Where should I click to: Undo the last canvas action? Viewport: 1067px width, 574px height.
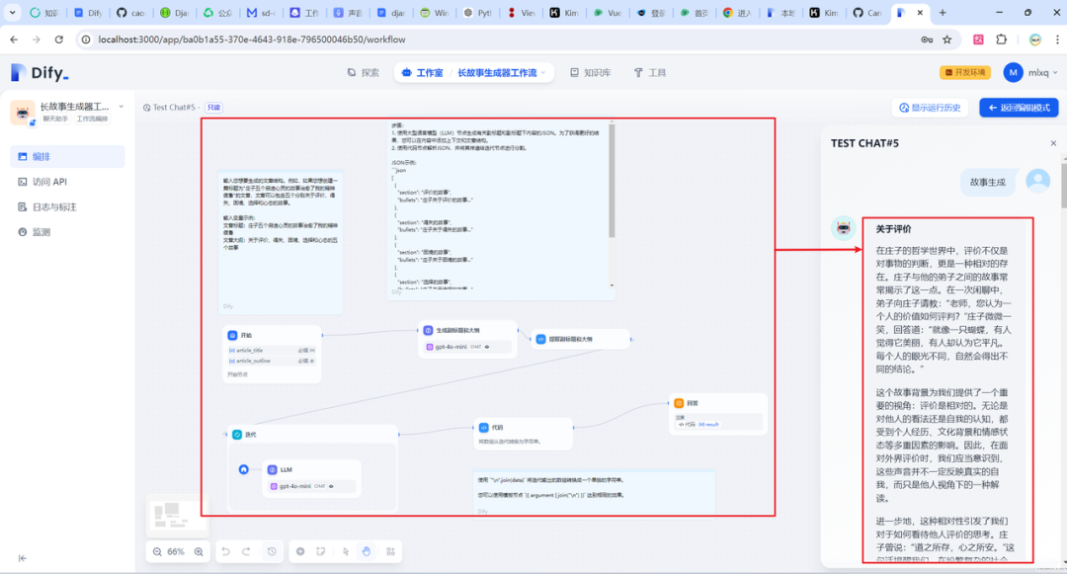click(x=226, y=551)
